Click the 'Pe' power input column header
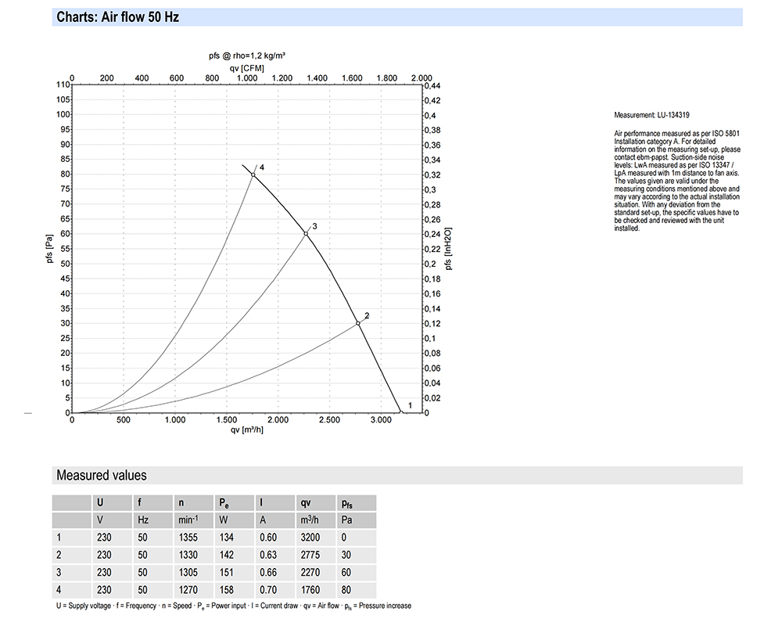782x622 pixels. pos(224,503)
